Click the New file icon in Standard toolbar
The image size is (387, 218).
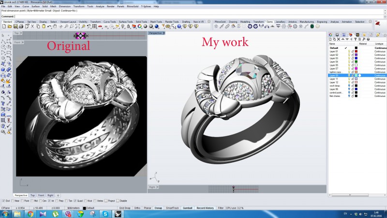(x=4, y=26)
